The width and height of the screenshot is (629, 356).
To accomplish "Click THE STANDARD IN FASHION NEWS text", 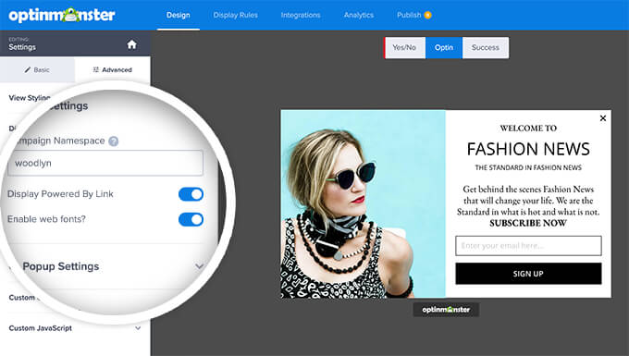I will pyautogui.click(x=528, y=167).
